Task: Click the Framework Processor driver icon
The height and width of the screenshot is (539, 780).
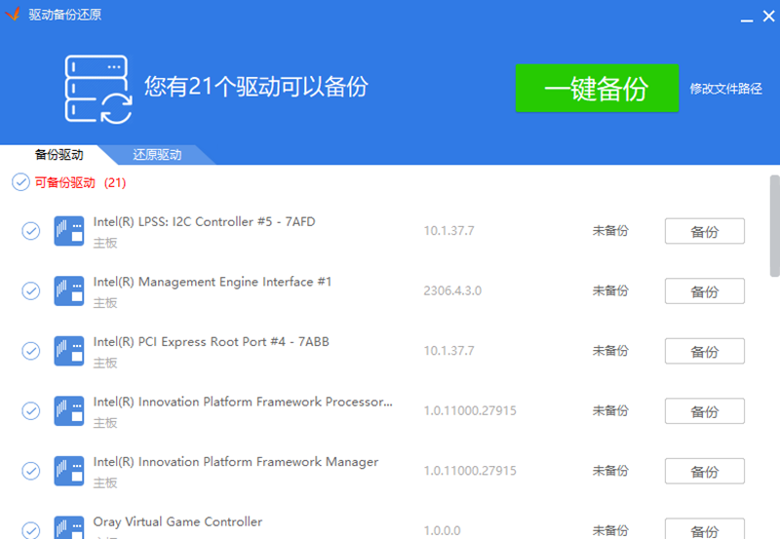Action: click(x=68, y=411)
